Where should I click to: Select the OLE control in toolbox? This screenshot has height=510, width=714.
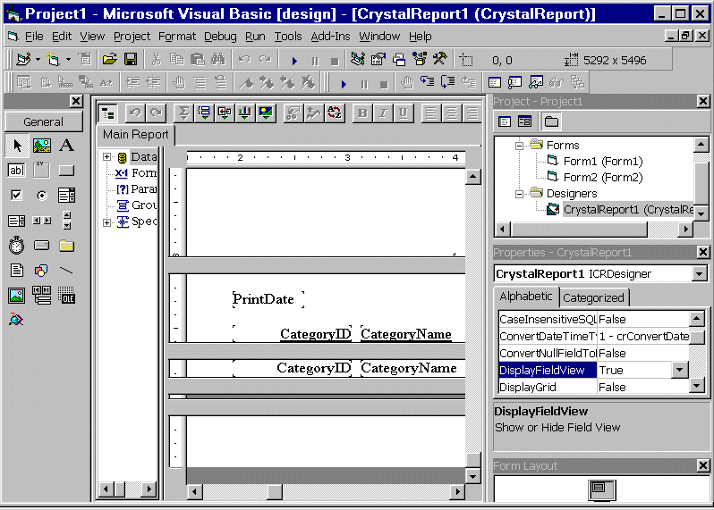pyautogui.click(x=66, y=295)
